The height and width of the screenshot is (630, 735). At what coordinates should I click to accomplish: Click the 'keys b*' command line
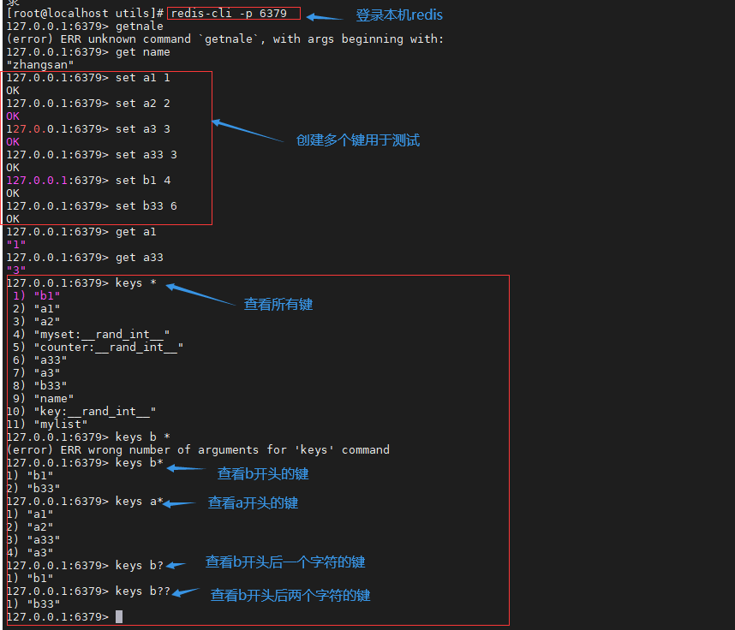point(85,463)
